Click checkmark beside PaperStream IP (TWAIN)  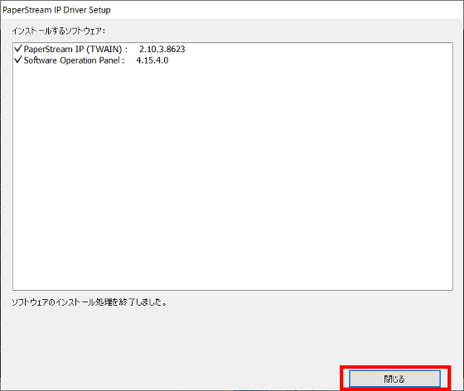click(x=18, y=48)
